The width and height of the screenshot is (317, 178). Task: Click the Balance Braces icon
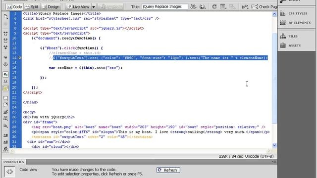[x=5, y=64]
